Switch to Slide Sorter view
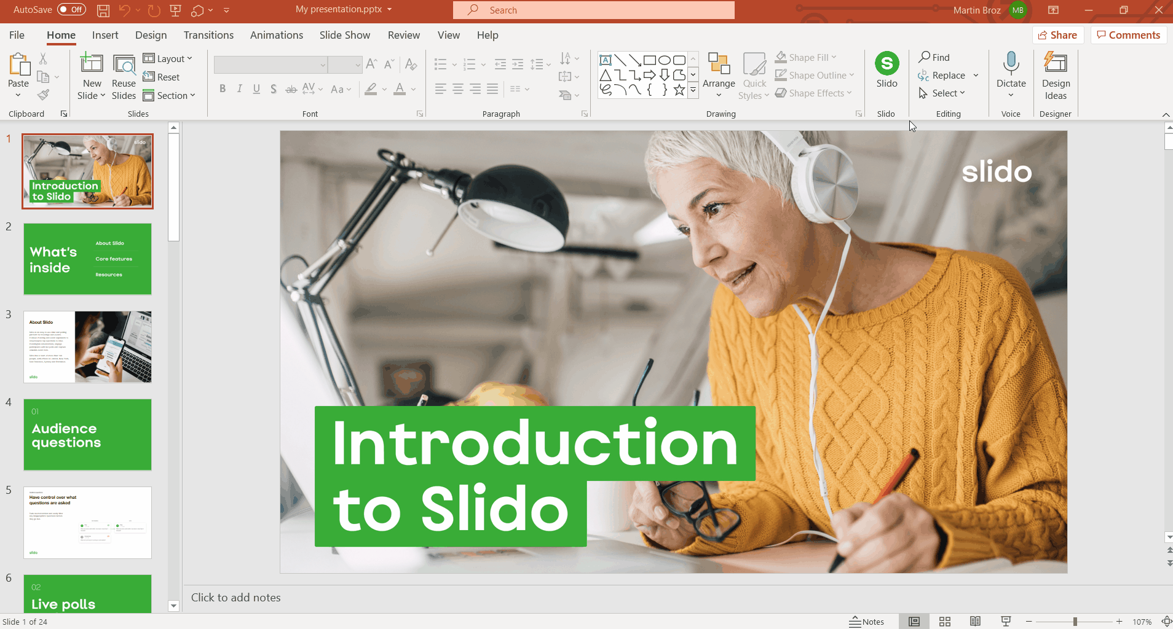Viewport: 1173px width, 629px height. [945, 622]
